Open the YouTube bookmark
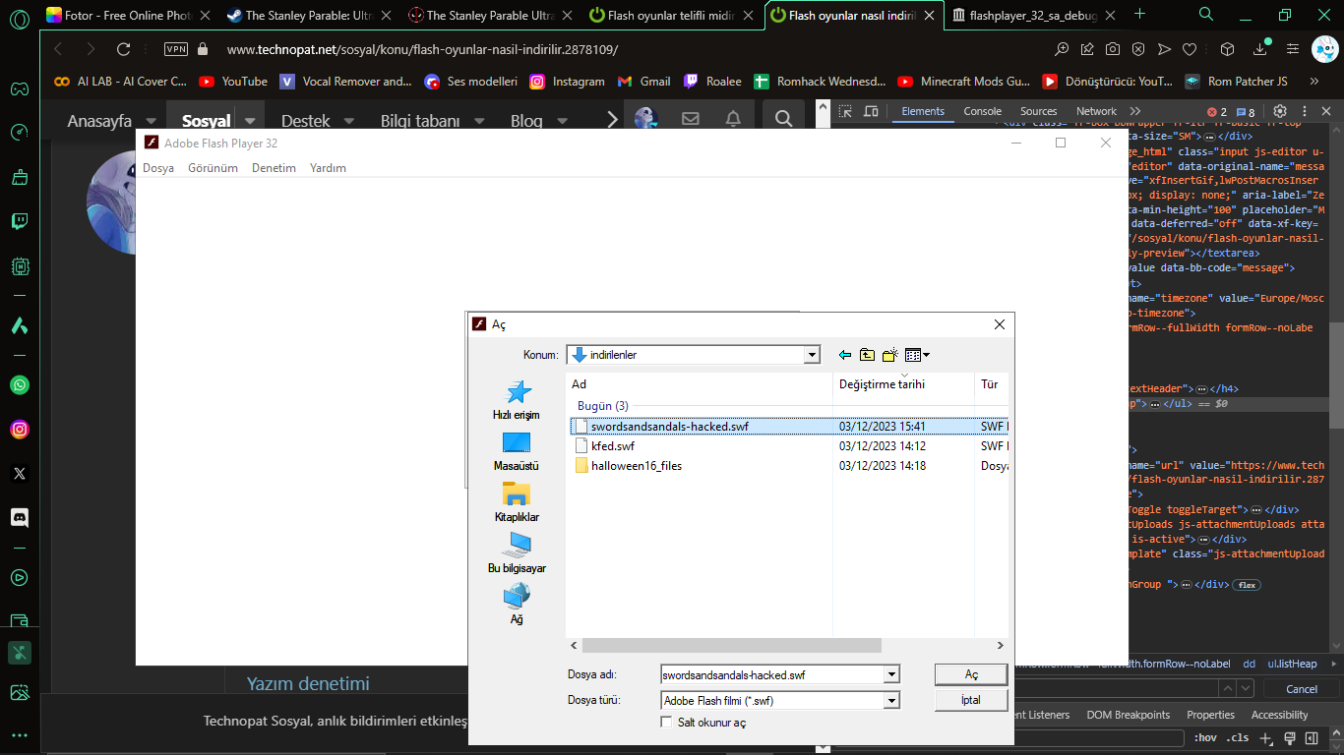This screenshot has width=1344, height=755. [x=233, y=82]
